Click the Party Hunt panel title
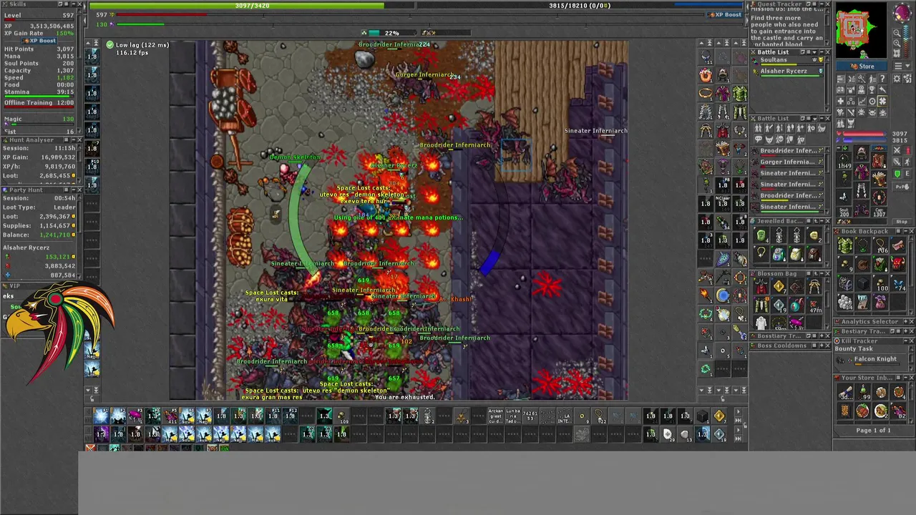 (x=26, y=190)
